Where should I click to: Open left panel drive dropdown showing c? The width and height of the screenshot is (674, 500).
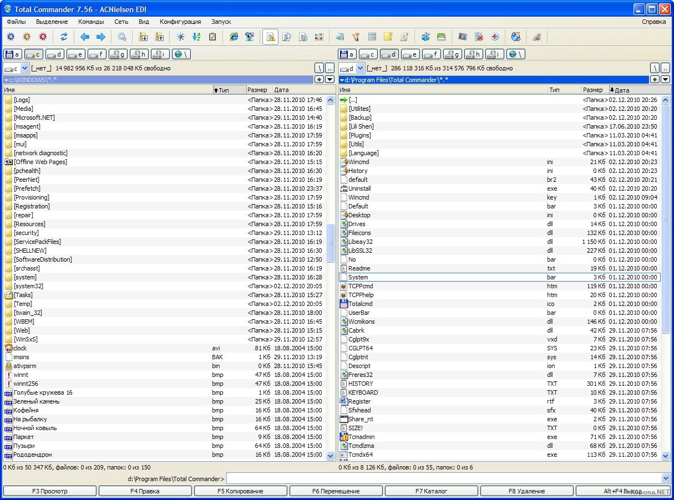tap(16, 68)
